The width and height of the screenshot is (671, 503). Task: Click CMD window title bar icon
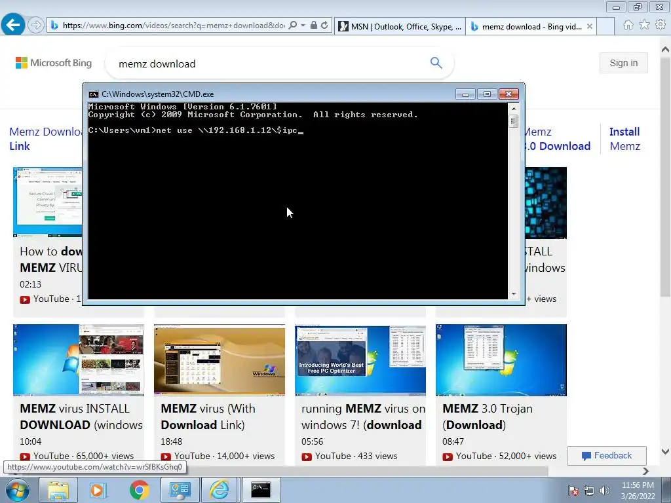(93, 94)
